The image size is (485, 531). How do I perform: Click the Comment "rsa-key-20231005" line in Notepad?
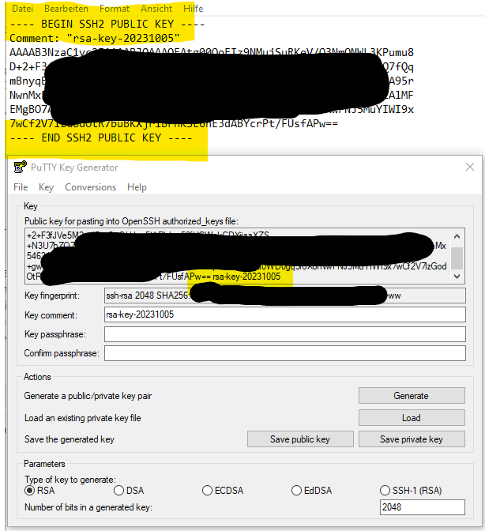pos(95,38)
